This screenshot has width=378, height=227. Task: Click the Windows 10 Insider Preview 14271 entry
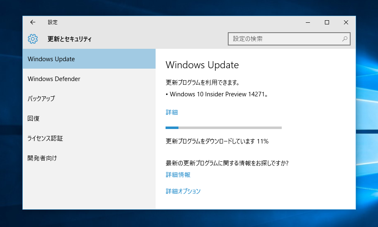pyautogui.click(x=217, y=94)
